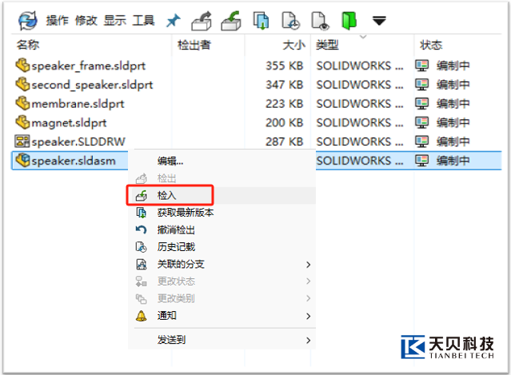
Task: Sort by the 名称 column header
Action: click(x=28, y=45)
